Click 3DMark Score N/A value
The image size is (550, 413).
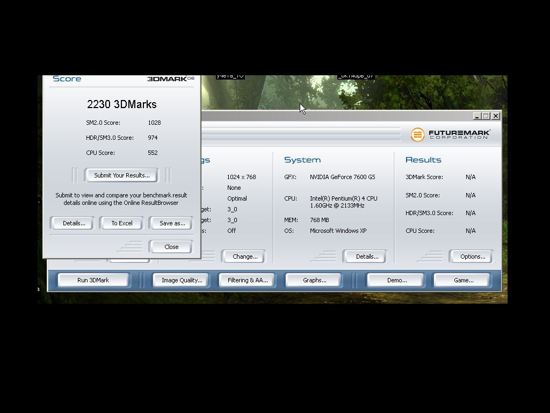[x=471, y=177]
